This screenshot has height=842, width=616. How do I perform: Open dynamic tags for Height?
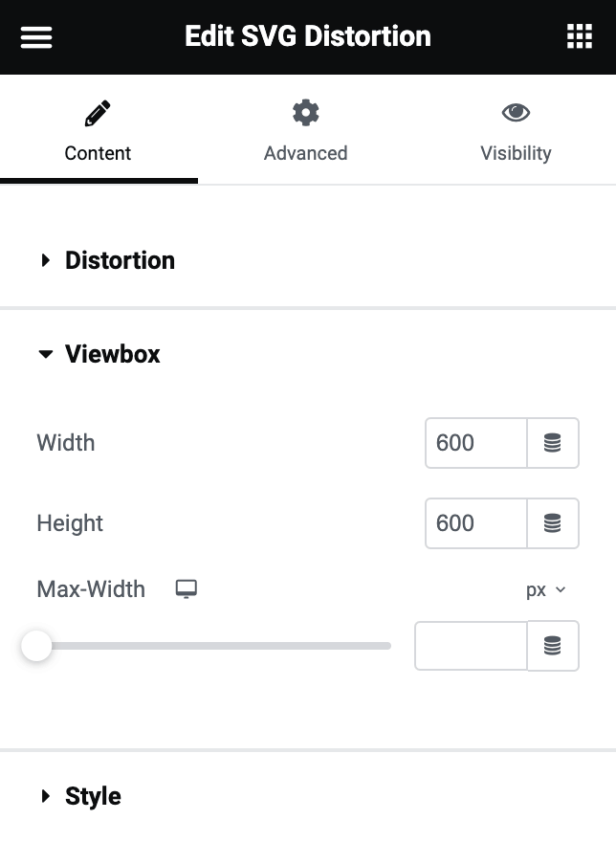[553, 523]
